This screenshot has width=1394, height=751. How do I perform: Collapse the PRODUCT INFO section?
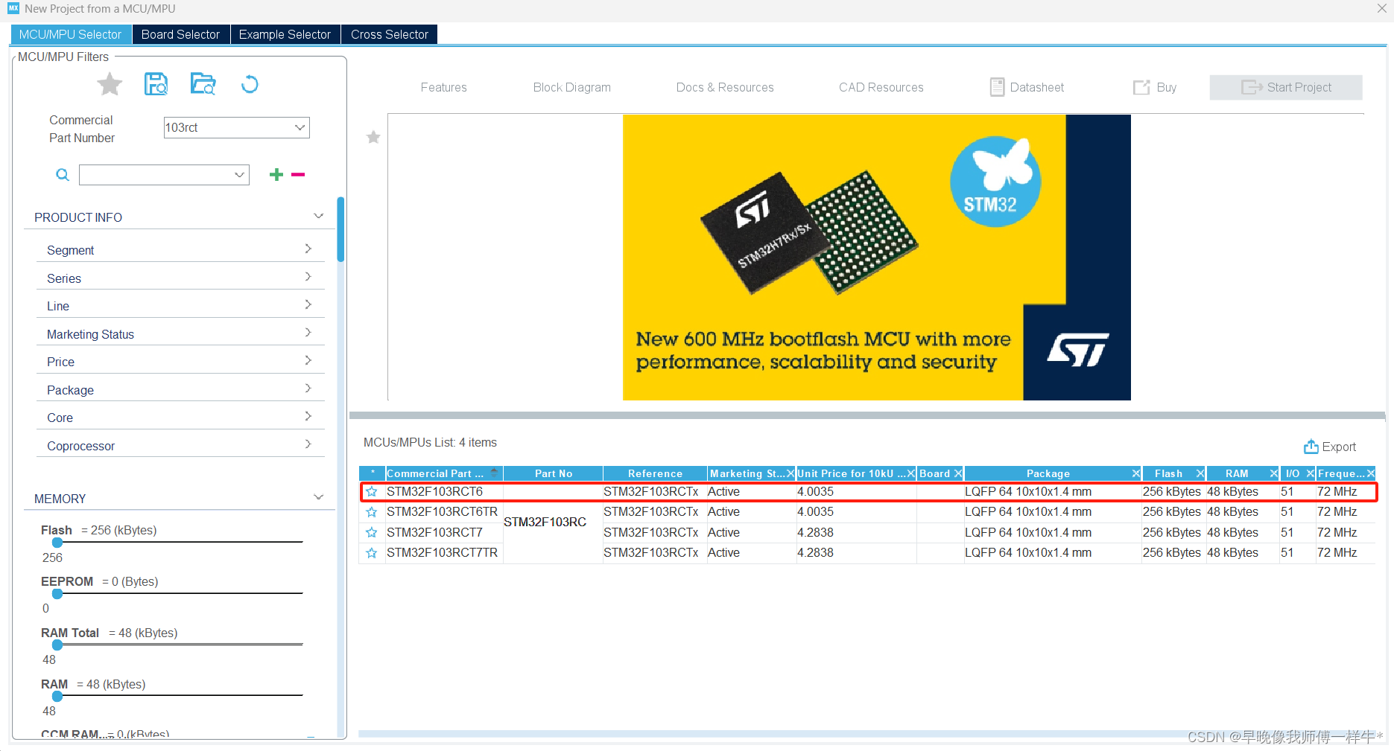[319, 217]
